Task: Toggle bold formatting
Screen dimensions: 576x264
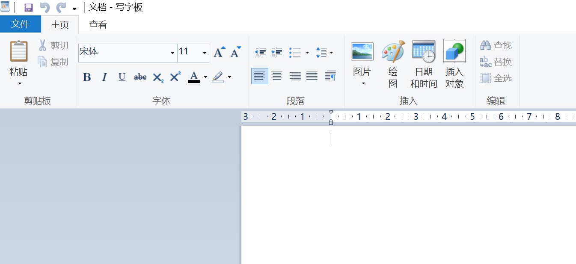Action: pyautogui.click(x=87, y=77)
